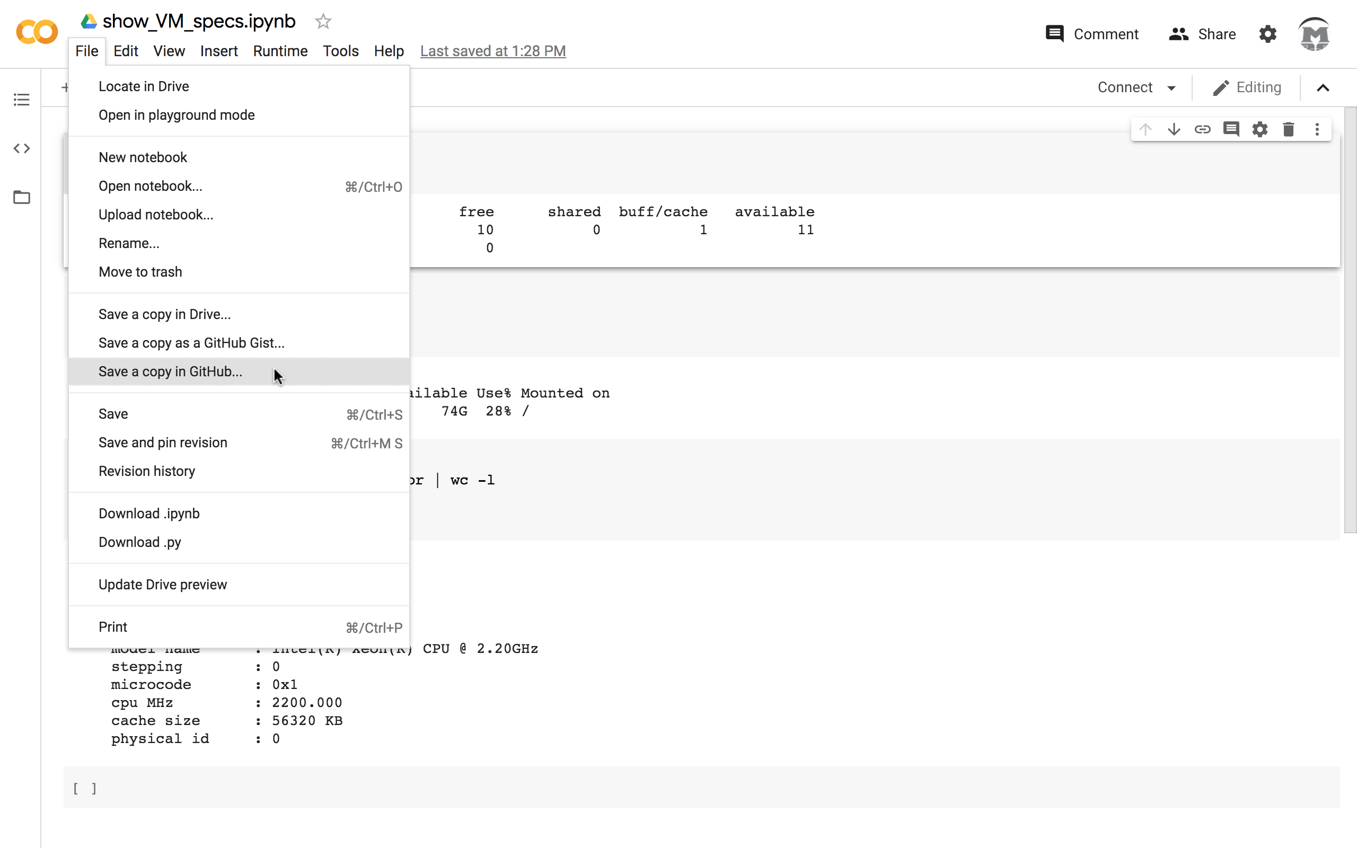Viewport: 1357px width, 848px height.
Task: Click the Last saved at 1:28 PM link
Action: pyautogui.click(x=492, y=51)
